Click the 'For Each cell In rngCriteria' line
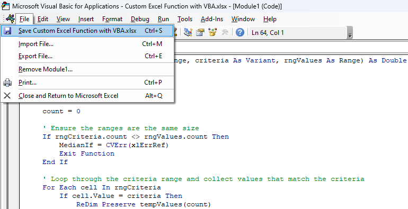Viewport: 408px width, 209px height. click(102, 187)
